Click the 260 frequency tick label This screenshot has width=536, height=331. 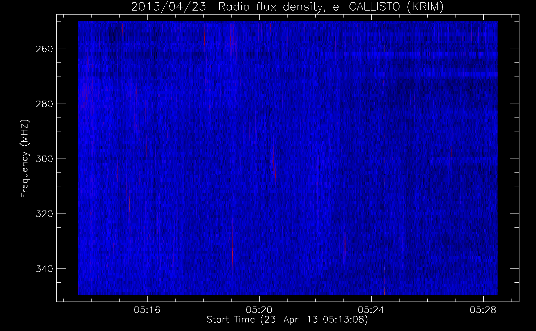(44, 49)
